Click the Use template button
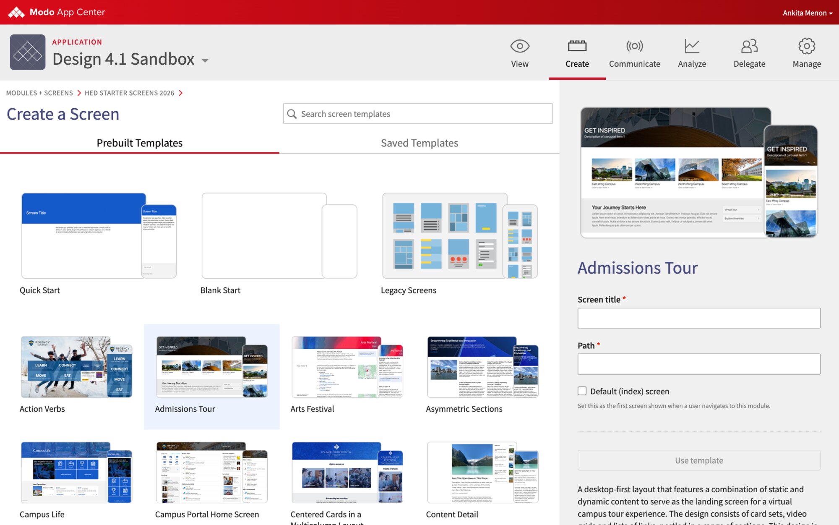Viewport: 839px width, 525px height. [x=698, y=460]
